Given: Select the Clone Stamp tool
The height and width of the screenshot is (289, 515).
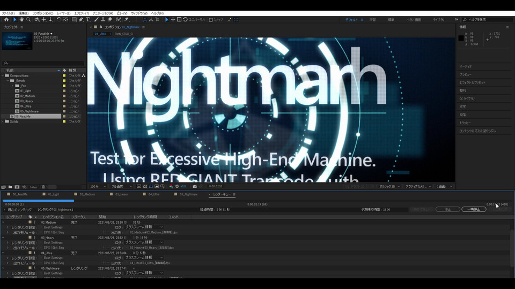Looking at the screenshot, I should (103, 20).
